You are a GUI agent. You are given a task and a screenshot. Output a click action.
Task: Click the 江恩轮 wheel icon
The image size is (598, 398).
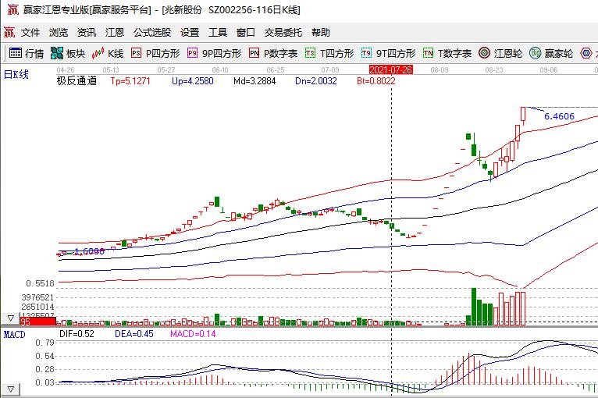[x=484, y=53]
